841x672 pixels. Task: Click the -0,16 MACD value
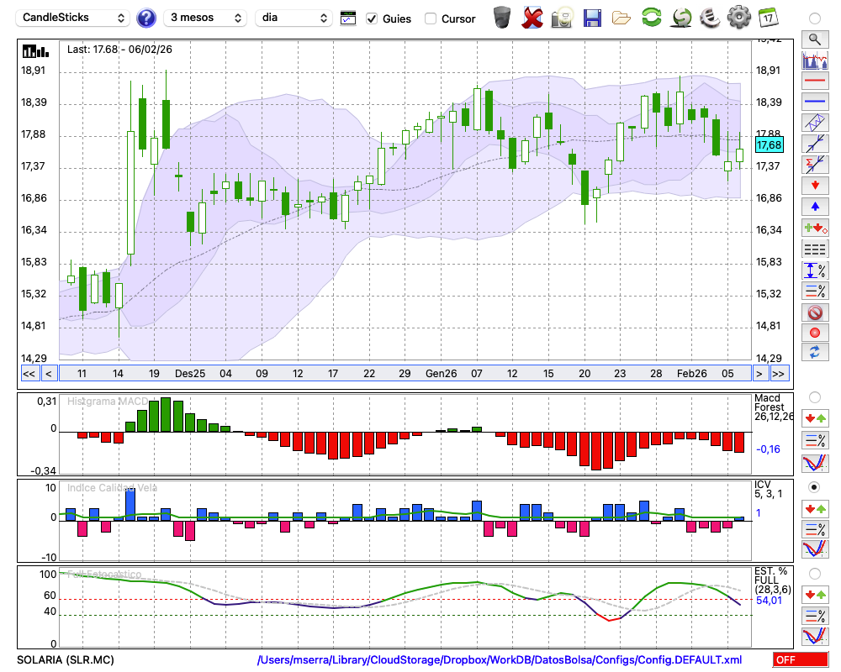click(768, 449)
